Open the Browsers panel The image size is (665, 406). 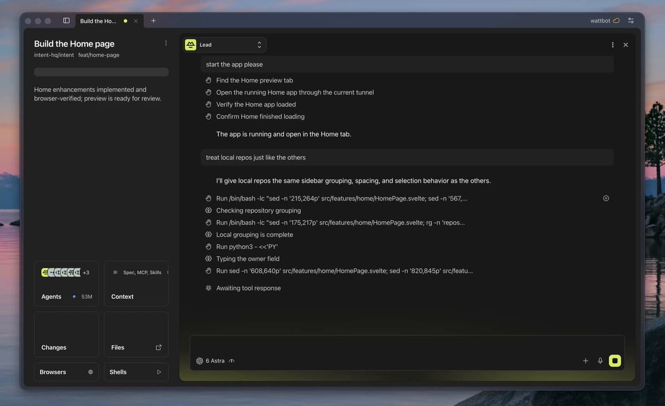(66, 372)
